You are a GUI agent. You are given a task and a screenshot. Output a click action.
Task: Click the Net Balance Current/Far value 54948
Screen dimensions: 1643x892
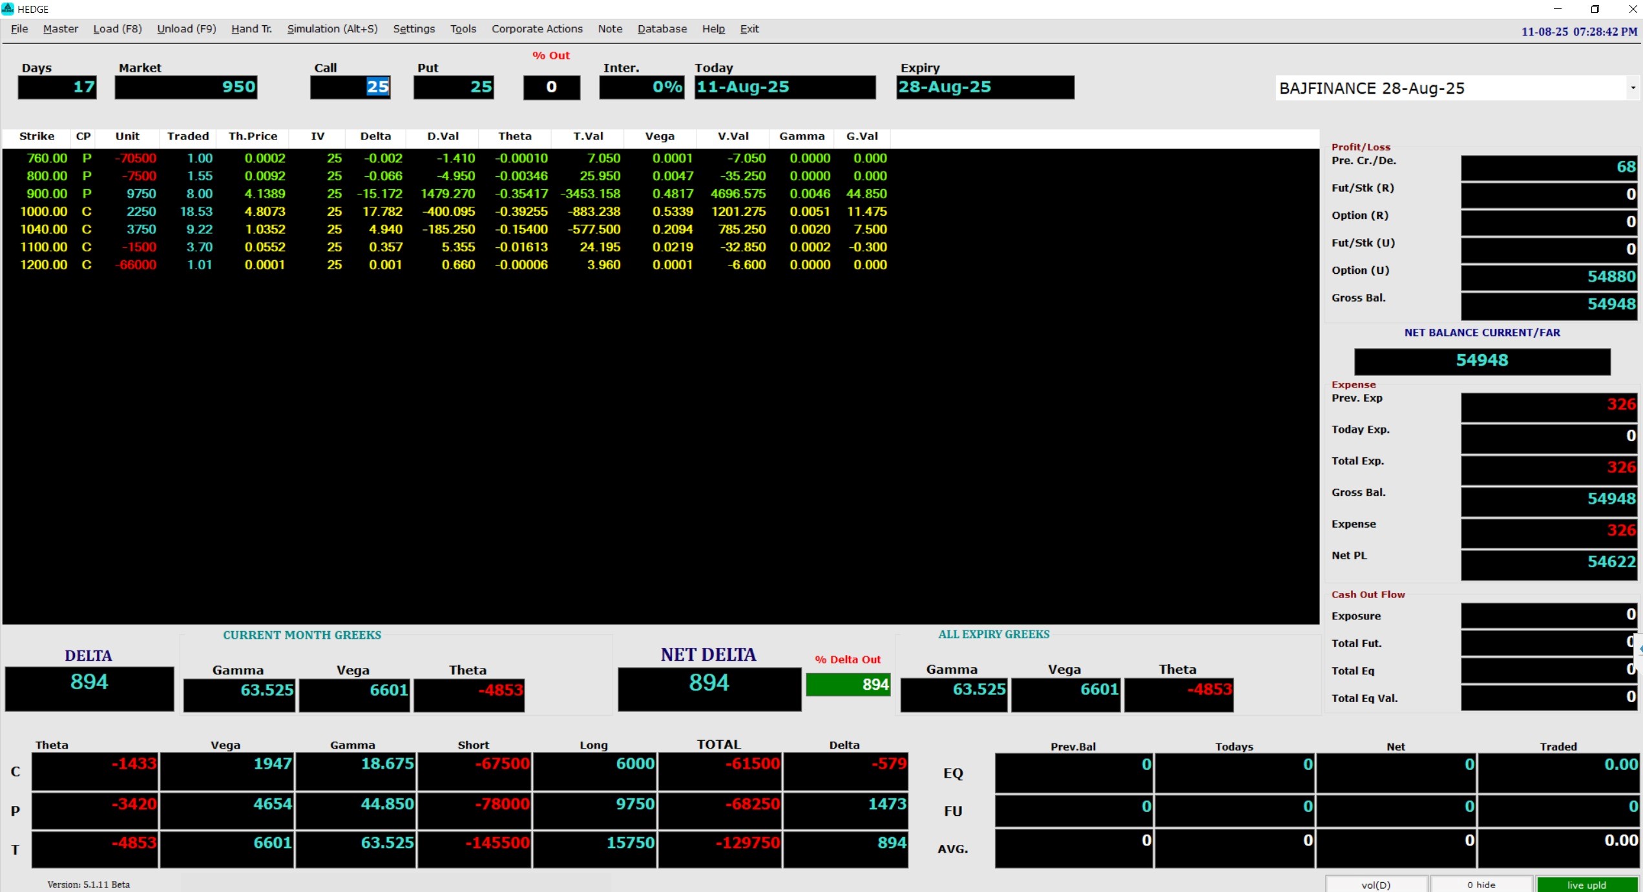click(x=1482, y=361)
